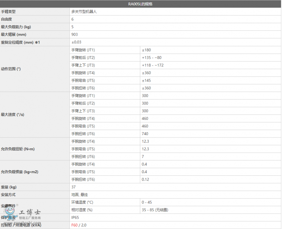Click the 0.12 inertia value for JT6

(x=145, y=179)
